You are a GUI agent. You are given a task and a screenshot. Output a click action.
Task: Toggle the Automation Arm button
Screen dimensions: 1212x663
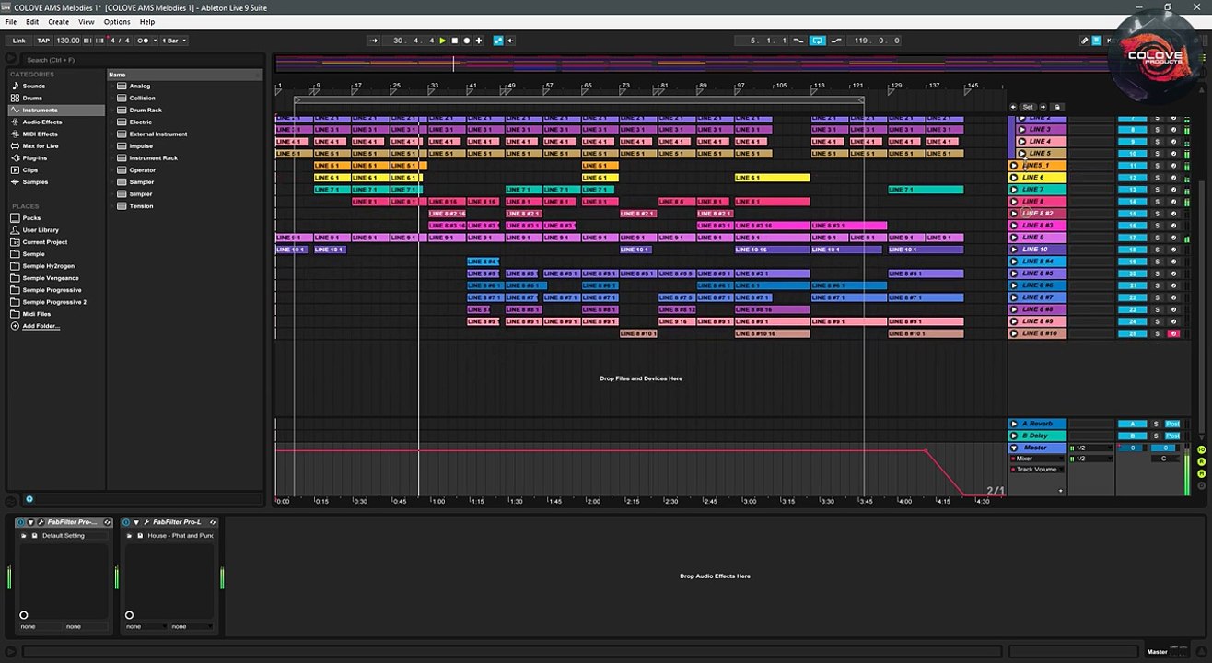pos(498,41)
